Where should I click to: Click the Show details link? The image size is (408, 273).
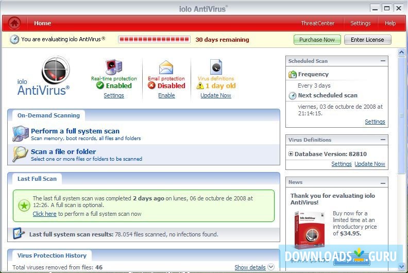[x=250, y=267]
